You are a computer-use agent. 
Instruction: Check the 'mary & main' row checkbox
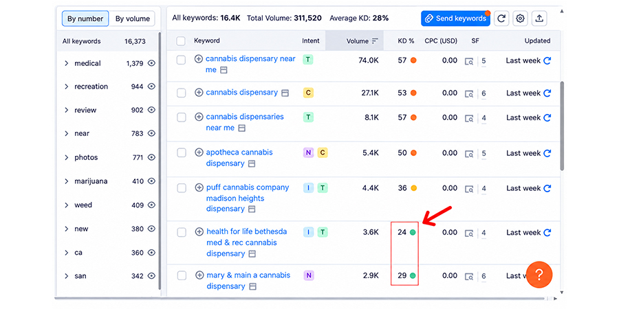[x=181, y=276]
